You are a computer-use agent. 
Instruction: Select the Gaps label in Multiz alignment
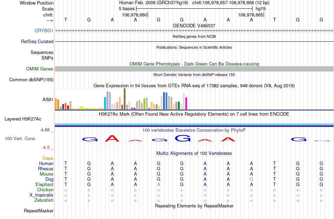pyautogui.click(x=48, y=158)
